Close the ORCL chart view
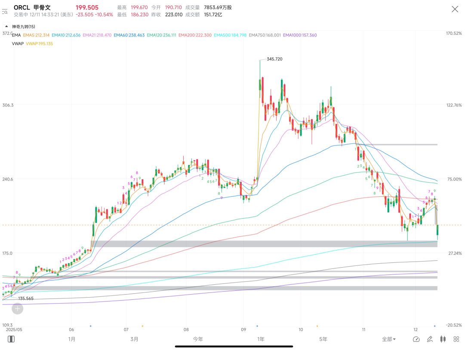The image size is (468, 350). [x=455, y=9]
